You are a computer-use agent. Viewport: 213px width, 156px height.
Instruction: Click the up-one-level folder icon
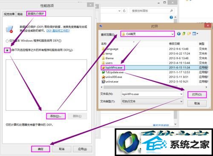click(x=184, y=34)
